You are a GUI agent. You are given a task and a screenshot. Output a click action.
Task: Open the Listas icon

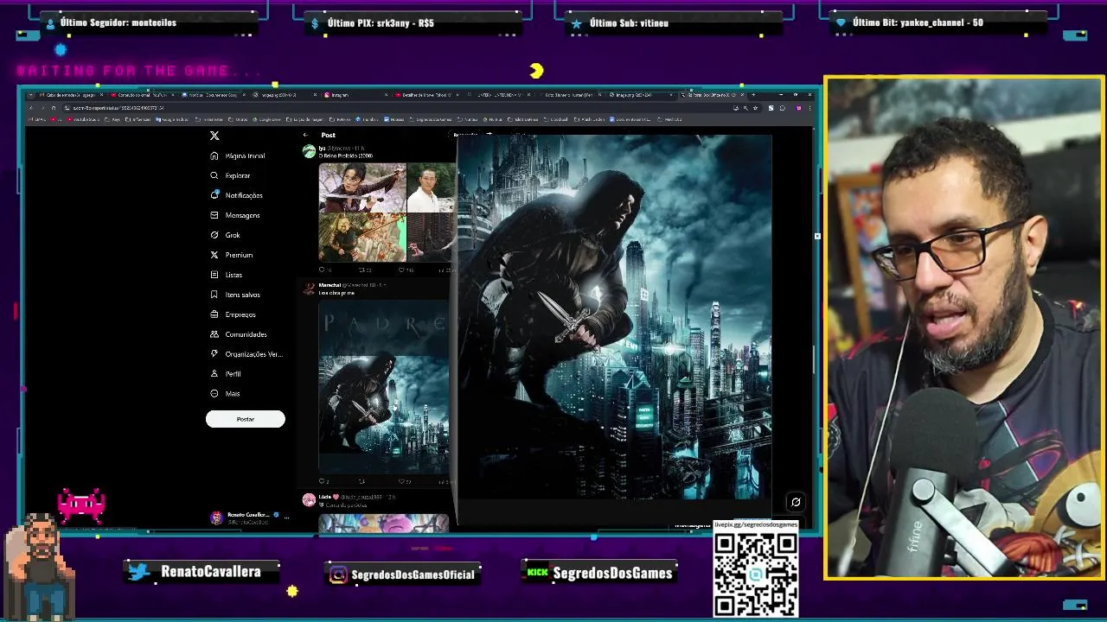tap(214, 275)
